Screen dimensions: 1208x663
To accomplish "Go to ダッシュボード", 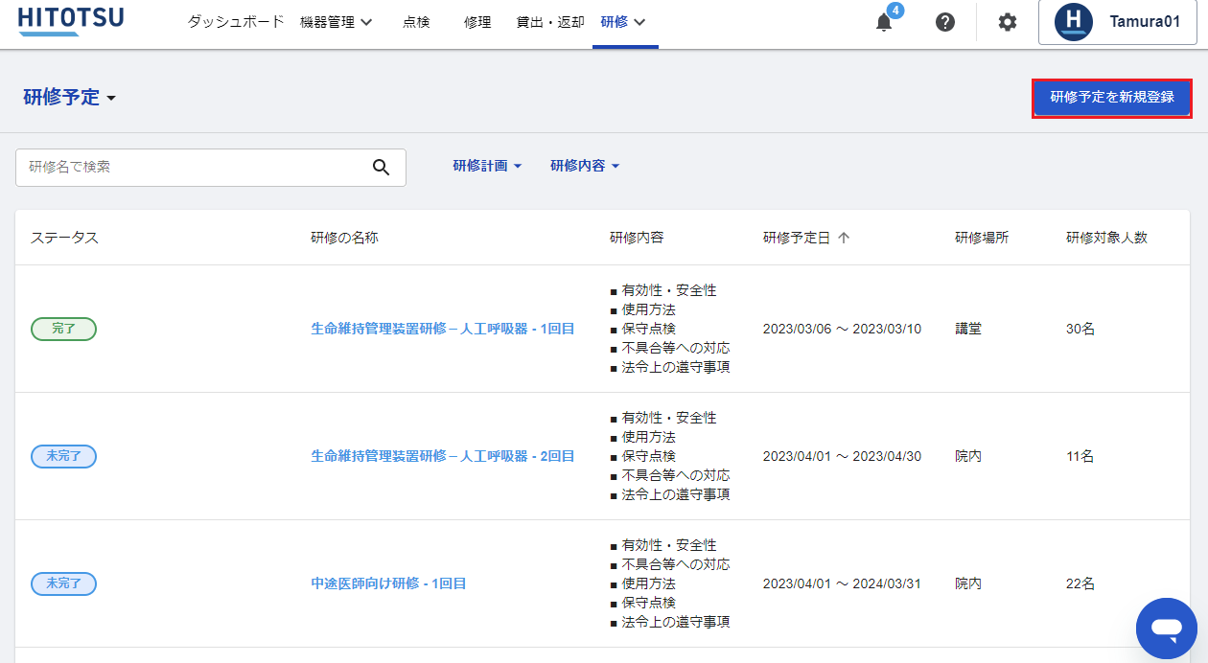I will pyautogui.click(x=236, y=22).
